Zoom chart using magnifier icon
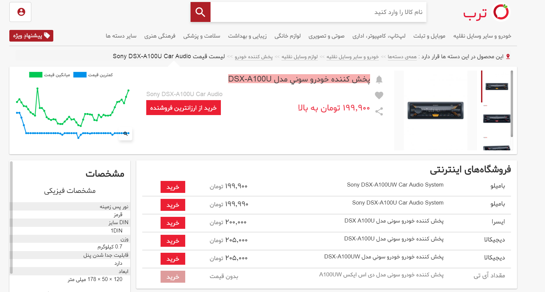 click(126, 134)
